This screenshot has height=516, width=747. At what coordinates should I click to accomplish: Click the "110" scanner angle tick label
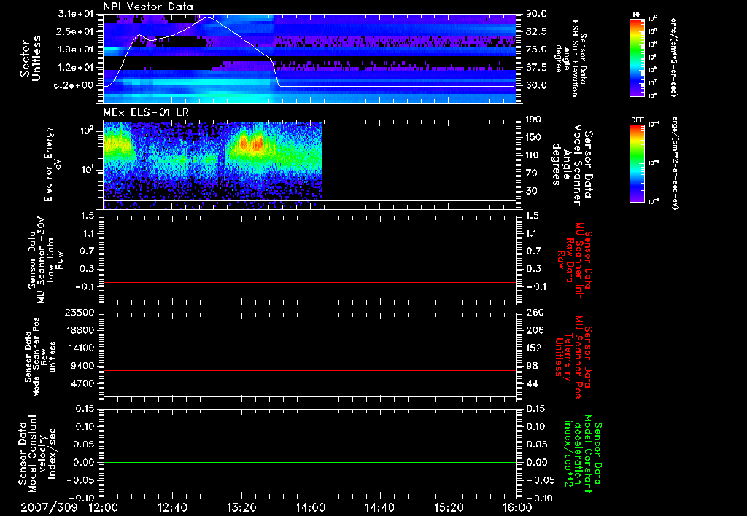[x=533, y=155]
